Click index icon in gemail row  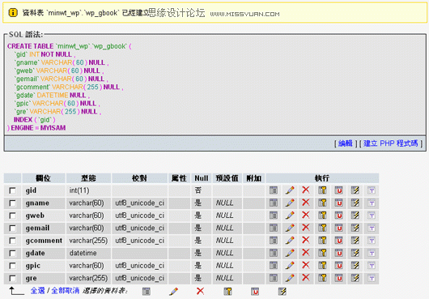tap(355, 228)
